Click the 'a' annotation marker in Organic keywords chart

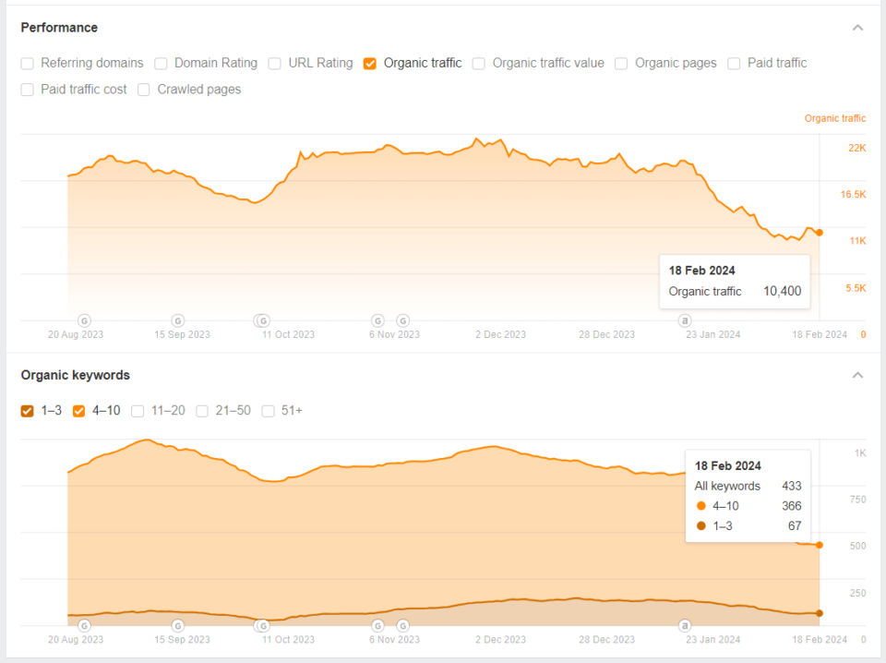(685, 626)
